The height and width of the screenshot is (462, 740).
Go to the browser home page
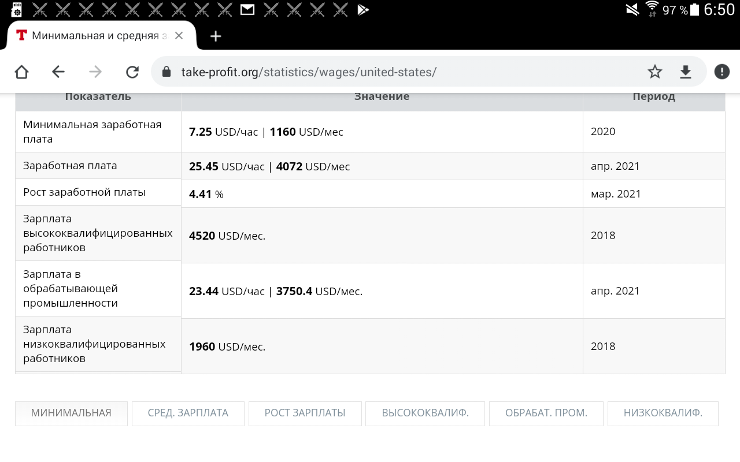tap(21, 72)
